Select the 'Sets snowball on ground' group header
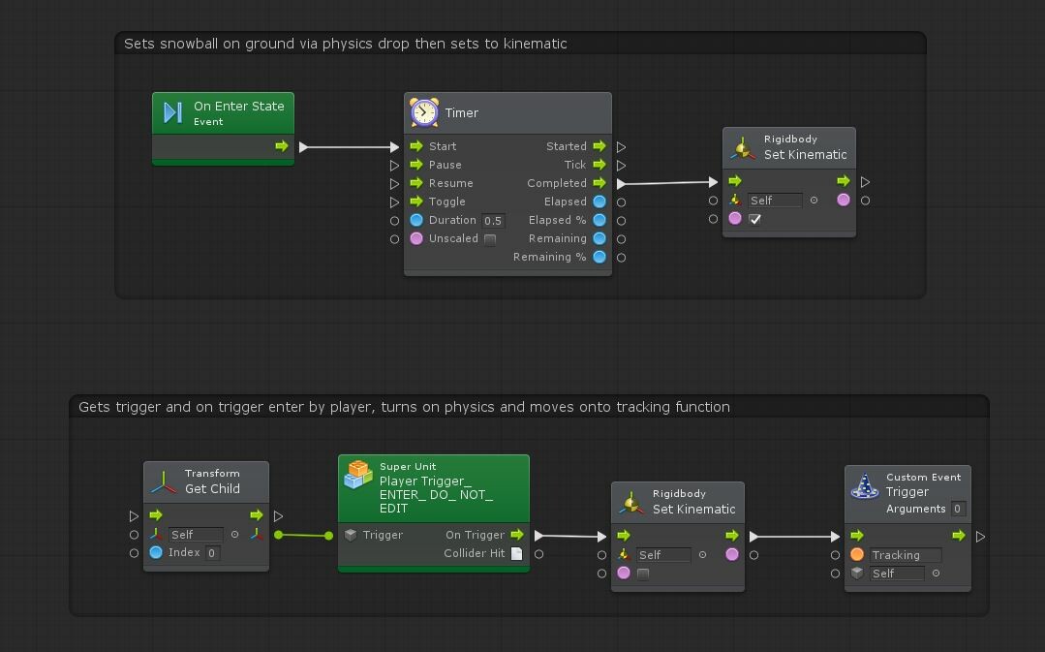Screen dimensions: 1045x652 (520, 44)
